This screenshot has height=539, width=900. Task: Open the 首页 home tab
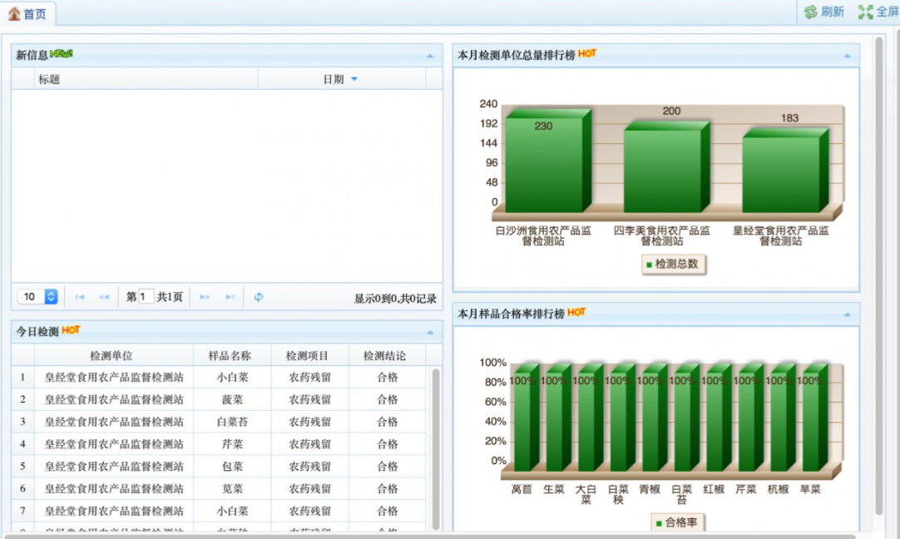(27, 13)
